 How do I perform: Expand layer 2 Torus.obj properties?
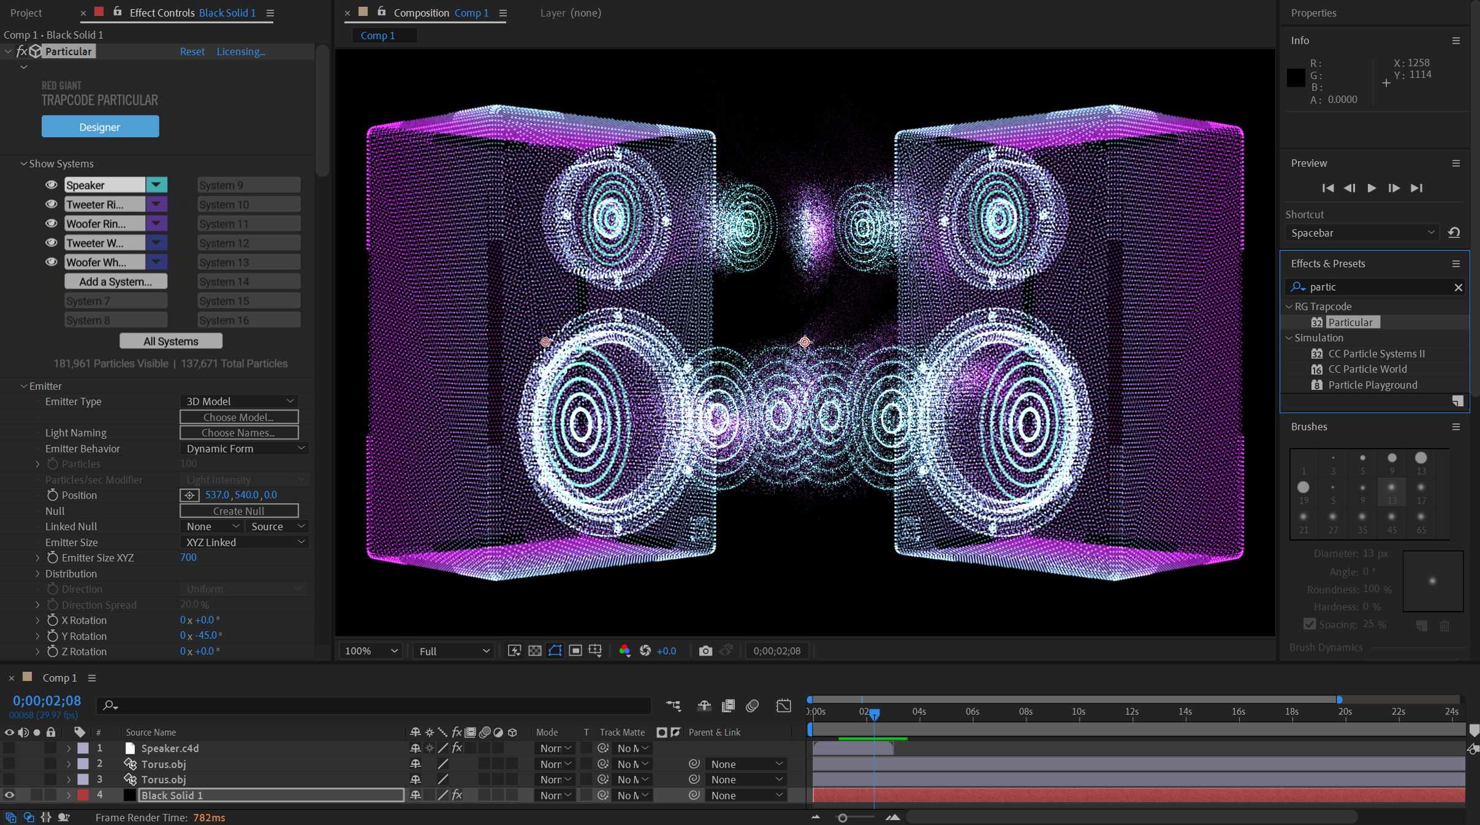(69, 764)
